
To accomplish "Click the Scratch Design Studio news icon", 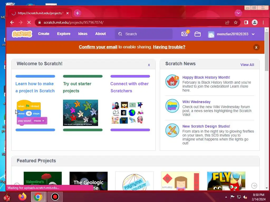I will coord(172,130).
